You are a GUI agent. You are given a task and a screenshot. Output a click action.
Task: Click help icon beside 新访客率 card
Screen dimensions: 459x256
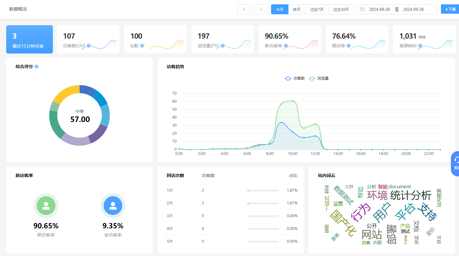[286, 46]
